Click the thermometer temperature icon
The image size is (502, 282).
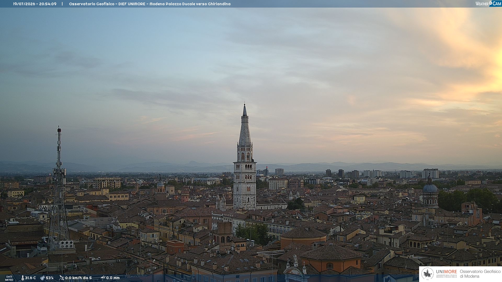pyautogui.click(x=22, y=278)
